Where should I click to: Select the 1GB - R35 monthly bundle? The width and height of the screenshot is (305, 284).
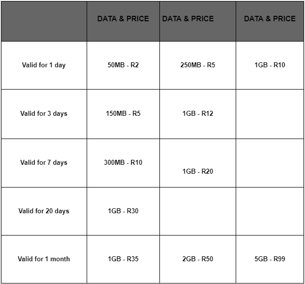(x=123, y=259)
